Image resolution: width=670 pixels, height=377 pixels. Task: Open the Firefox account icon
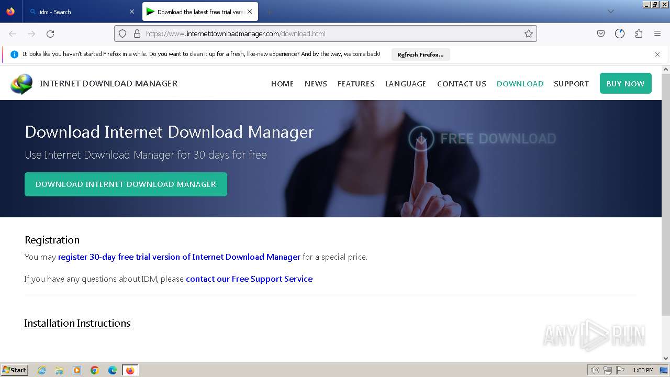620,34
